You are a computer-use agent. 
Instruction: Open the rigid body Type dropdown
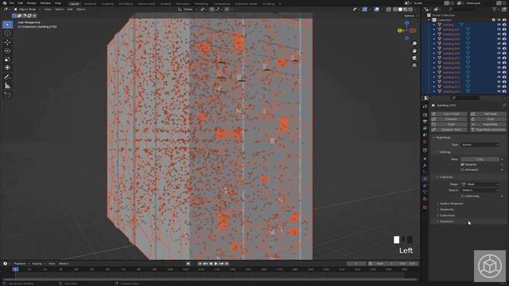click(x=480, y=145)
